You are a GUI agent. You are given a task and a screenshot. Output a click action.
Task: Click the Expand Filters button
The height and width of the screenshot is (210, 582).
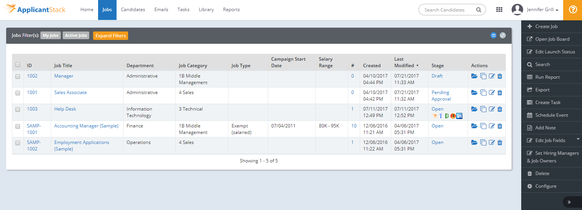point(110,36)
